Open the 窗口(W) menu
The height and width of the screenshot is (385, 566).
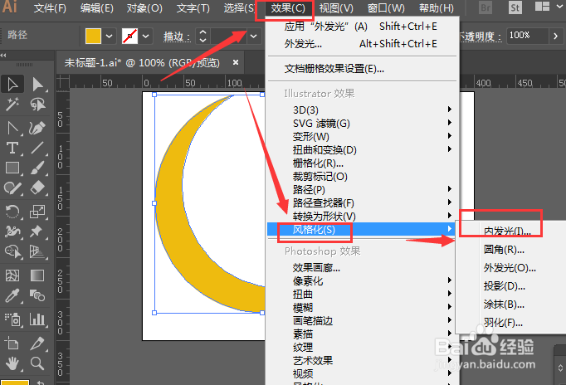[386, 8]
